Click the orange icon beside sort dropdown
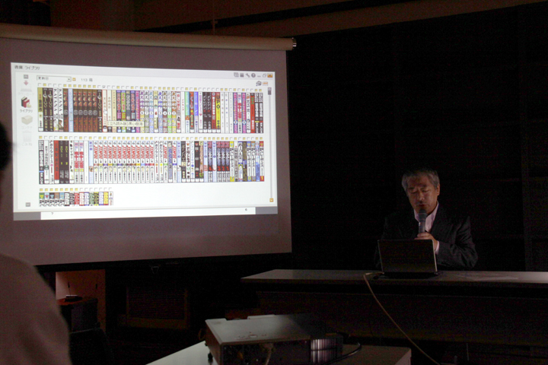548x365 pixels. (x=75, y=79)
